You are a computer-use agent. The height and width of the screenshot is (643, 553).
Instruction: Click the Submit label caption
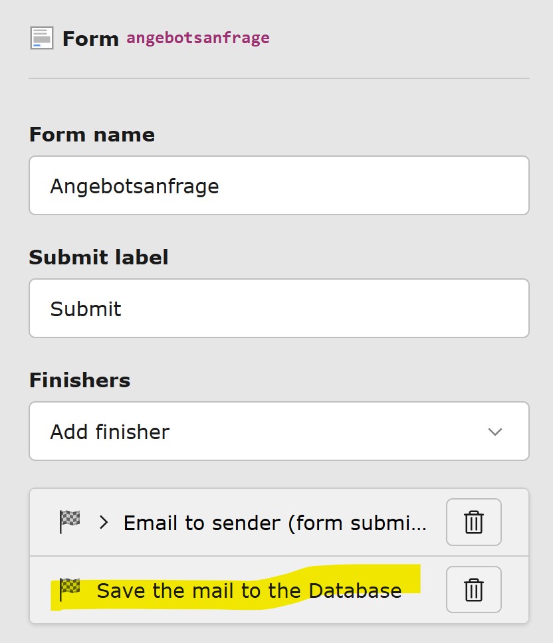click(x=98, y=258)
